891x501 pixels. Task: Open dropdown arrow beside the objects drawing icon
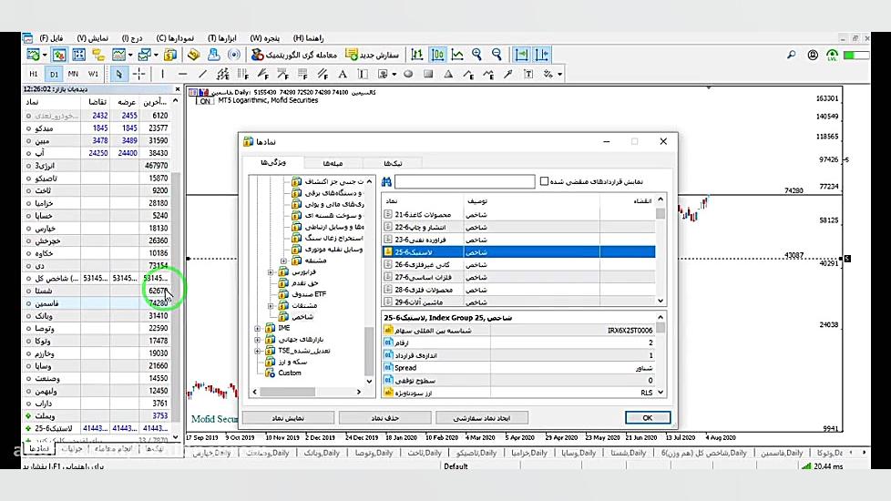pyautogui.click(x=394, y=75)
